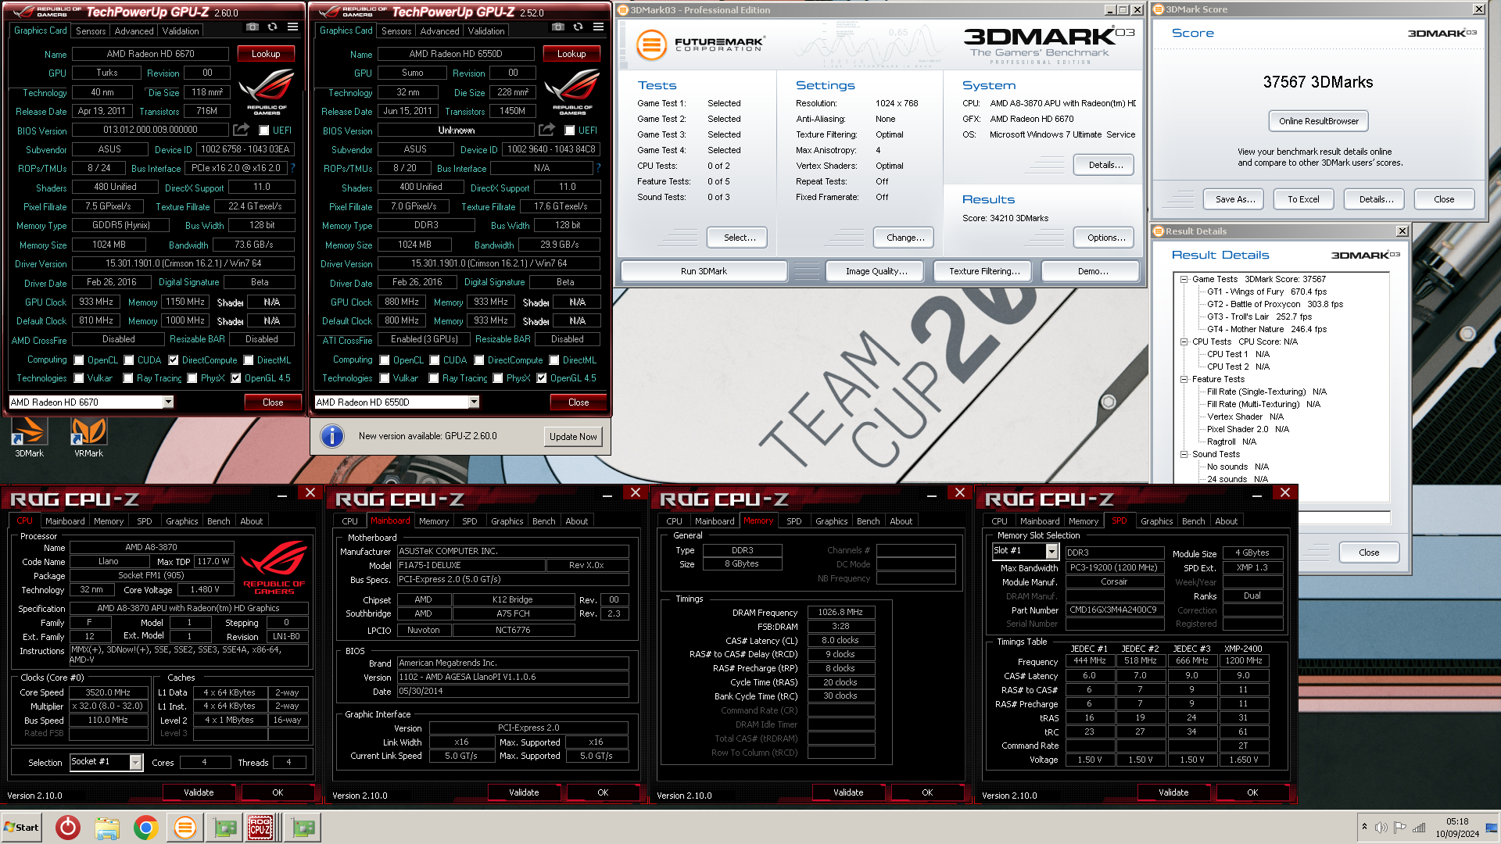Click bus interface question mark in GPU-Z 2.52.0
1501x844 pixels.
pos(598,168)
